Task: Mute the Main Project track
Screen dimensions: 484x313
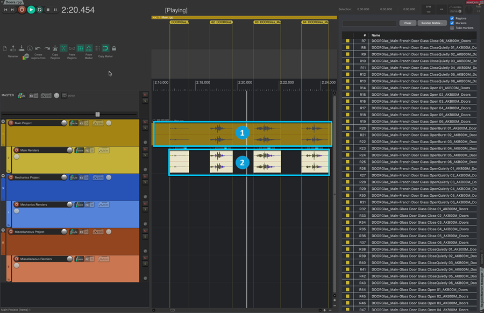Action: pos(145,122)
